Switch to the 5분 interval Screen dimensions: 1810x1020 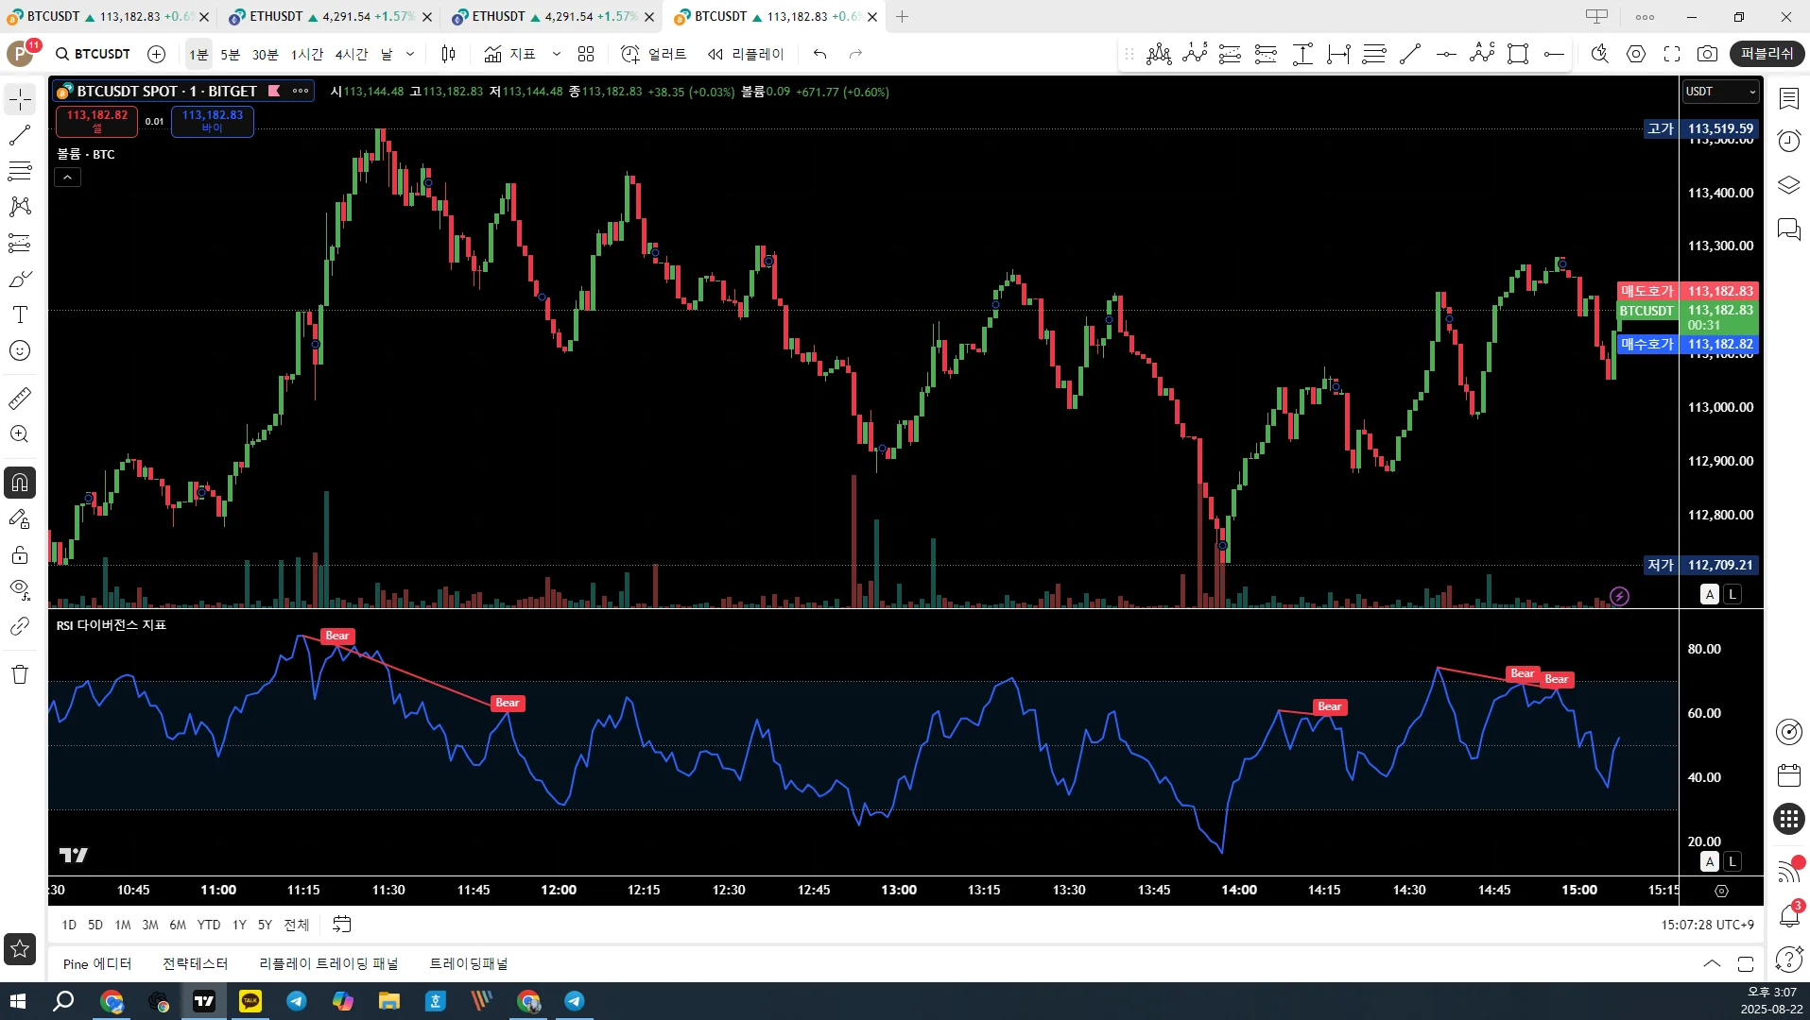(x=231, y=54)
